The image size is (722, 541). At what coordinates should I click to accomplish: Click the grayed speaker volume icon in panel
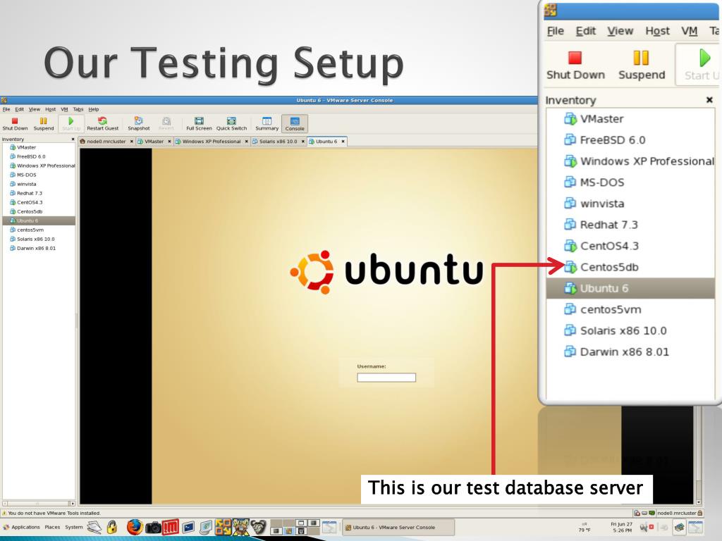coord(664,527)
